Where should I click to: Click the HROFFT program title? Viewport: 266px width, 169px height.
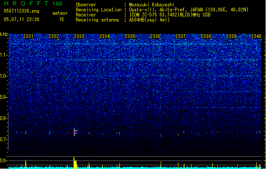(26, 3)
